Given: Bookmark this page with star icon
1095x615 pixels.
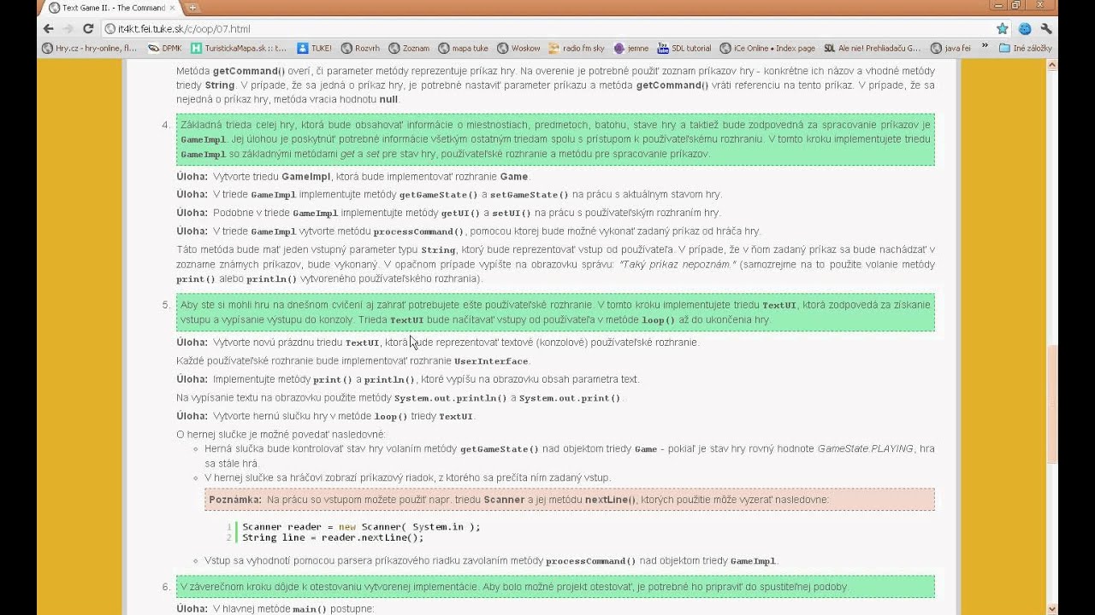Looking at the screenshot, I should pos(1003,28).
